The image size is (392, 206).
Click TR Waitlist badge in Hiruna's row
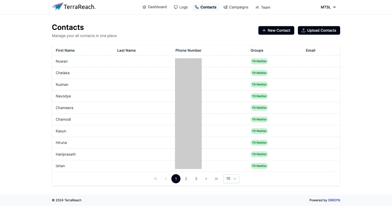tap(259, 143)
